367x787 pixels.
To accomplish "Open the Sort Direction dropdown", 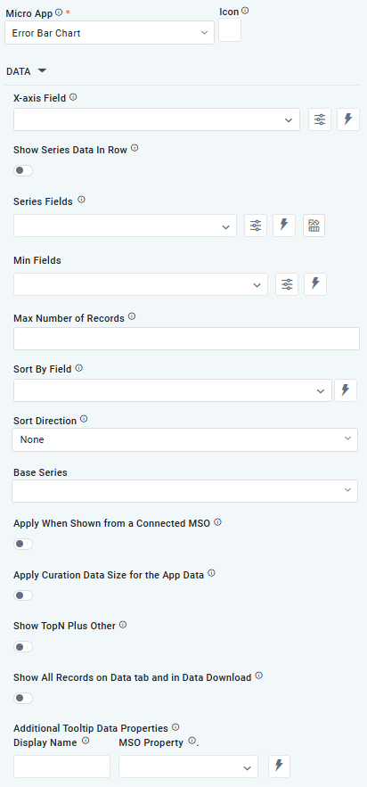I will pyautogui.click(x=184, y=439).
